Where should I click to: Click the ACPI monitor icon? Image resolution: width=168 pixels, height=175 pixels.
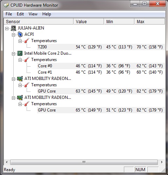coord(20,34)
